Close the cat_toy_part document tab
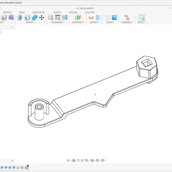 click(x=170, y=8)
